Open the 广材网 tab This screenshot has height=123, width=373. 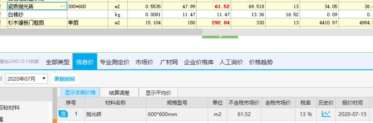click(x=169, y=62)
